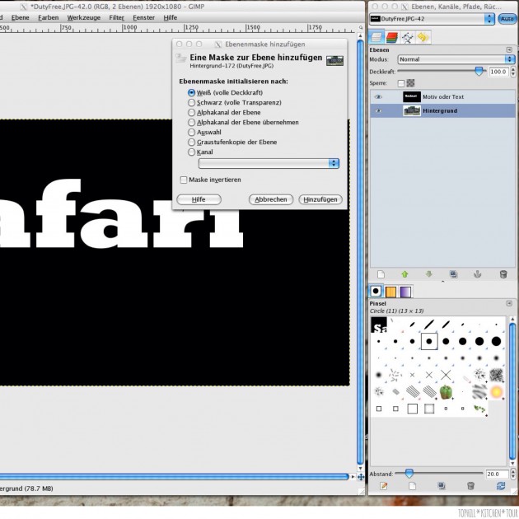Lower the layer with green down arrow
The height and width of the screenshot is (519, 519).
pyautogui.click(x=429, y=274)
